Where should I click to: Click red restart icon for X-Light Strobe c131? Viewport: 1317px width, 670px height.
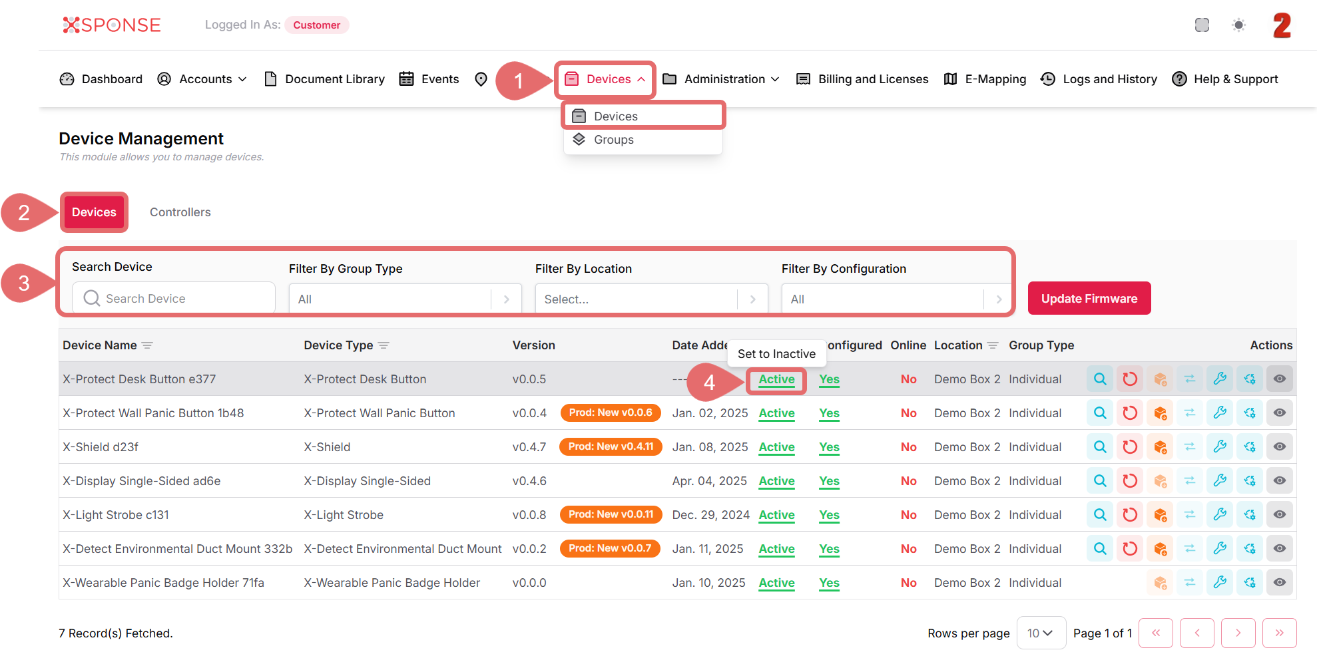1130,515
